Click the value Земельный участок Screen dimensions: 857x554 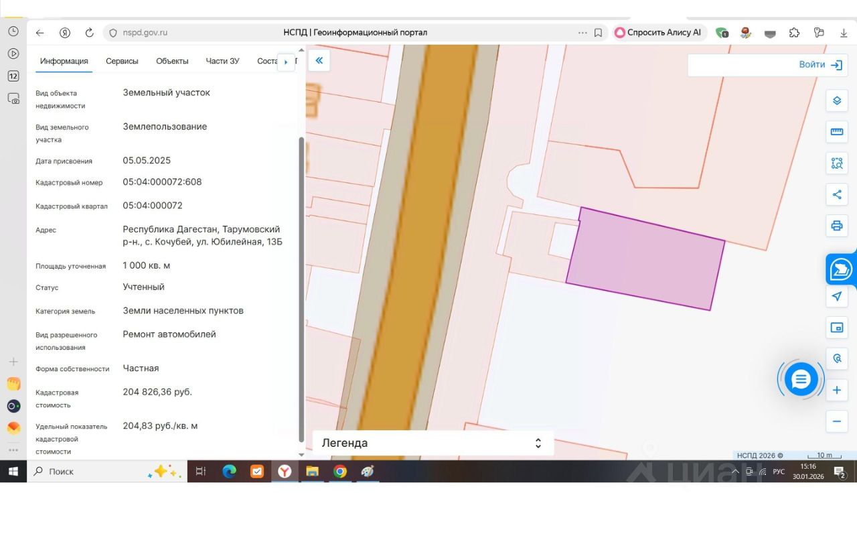click(x=166, y=92)
